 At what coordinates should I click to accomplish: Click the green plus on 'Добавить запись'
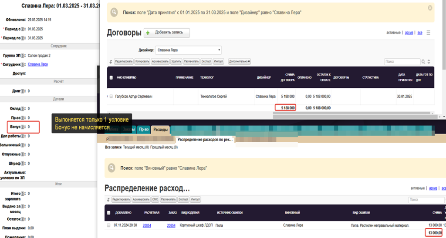[x=147, y=33]
